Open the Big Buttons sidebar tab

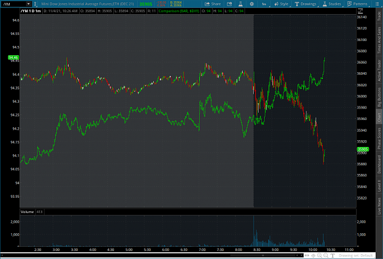pyautogui.click(x=379, y=97)
